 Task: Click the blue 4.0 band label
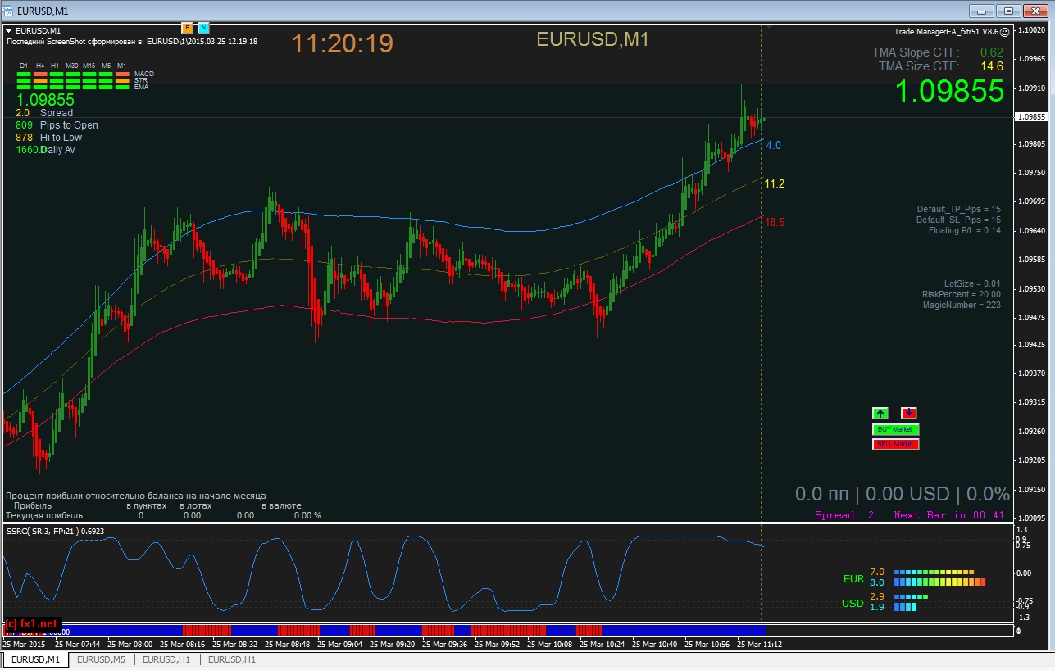pos(773,146)
